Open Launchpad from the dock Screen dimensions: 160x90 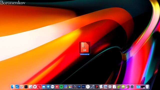click(21, 87)
